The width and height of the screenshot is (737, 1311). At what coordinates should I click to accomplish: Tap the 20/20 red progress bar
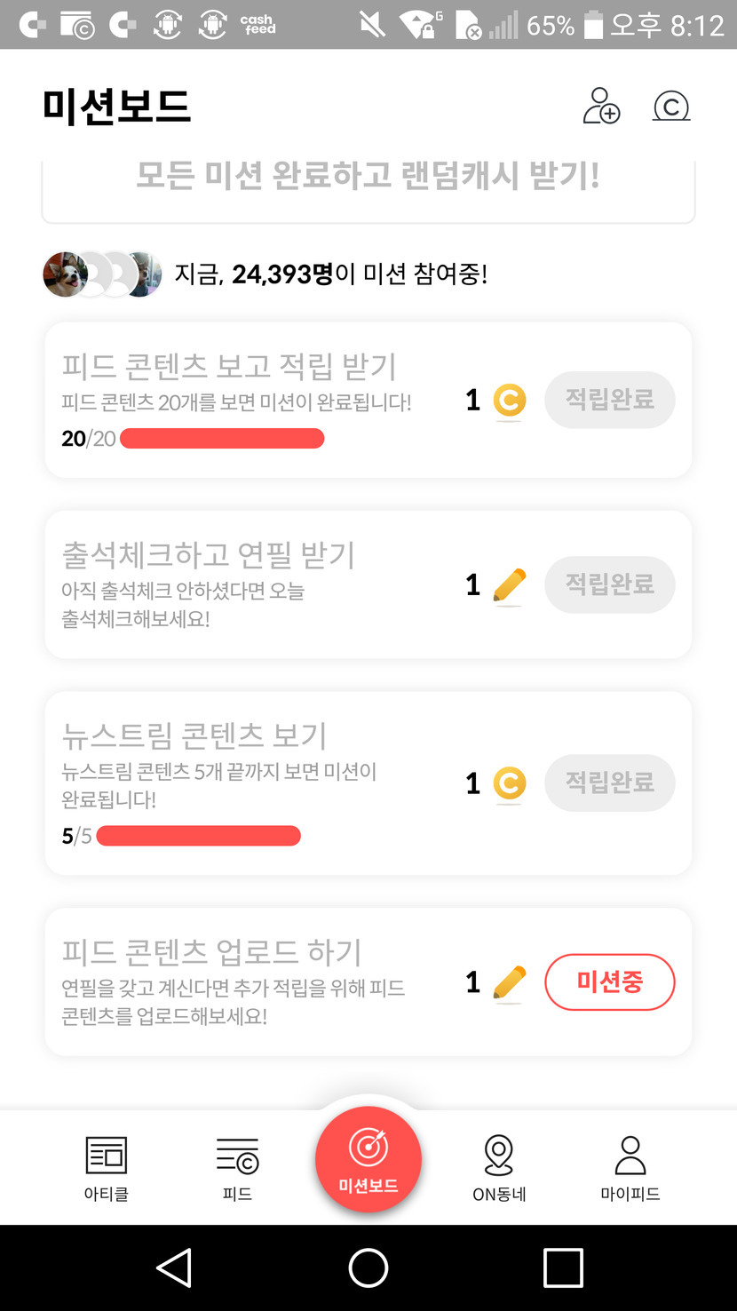[x=222, y=439]
